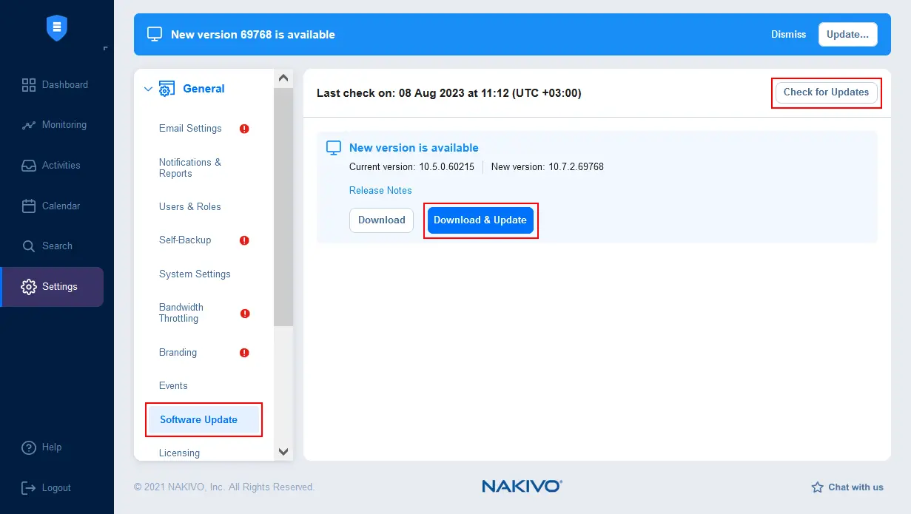Open Calendar in the sidebar

(52, 206)
